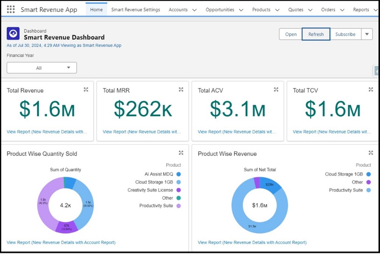The image size is (380, 254).
Task: Expand the Product Wise Revenue chart
Action: (371, 152)
